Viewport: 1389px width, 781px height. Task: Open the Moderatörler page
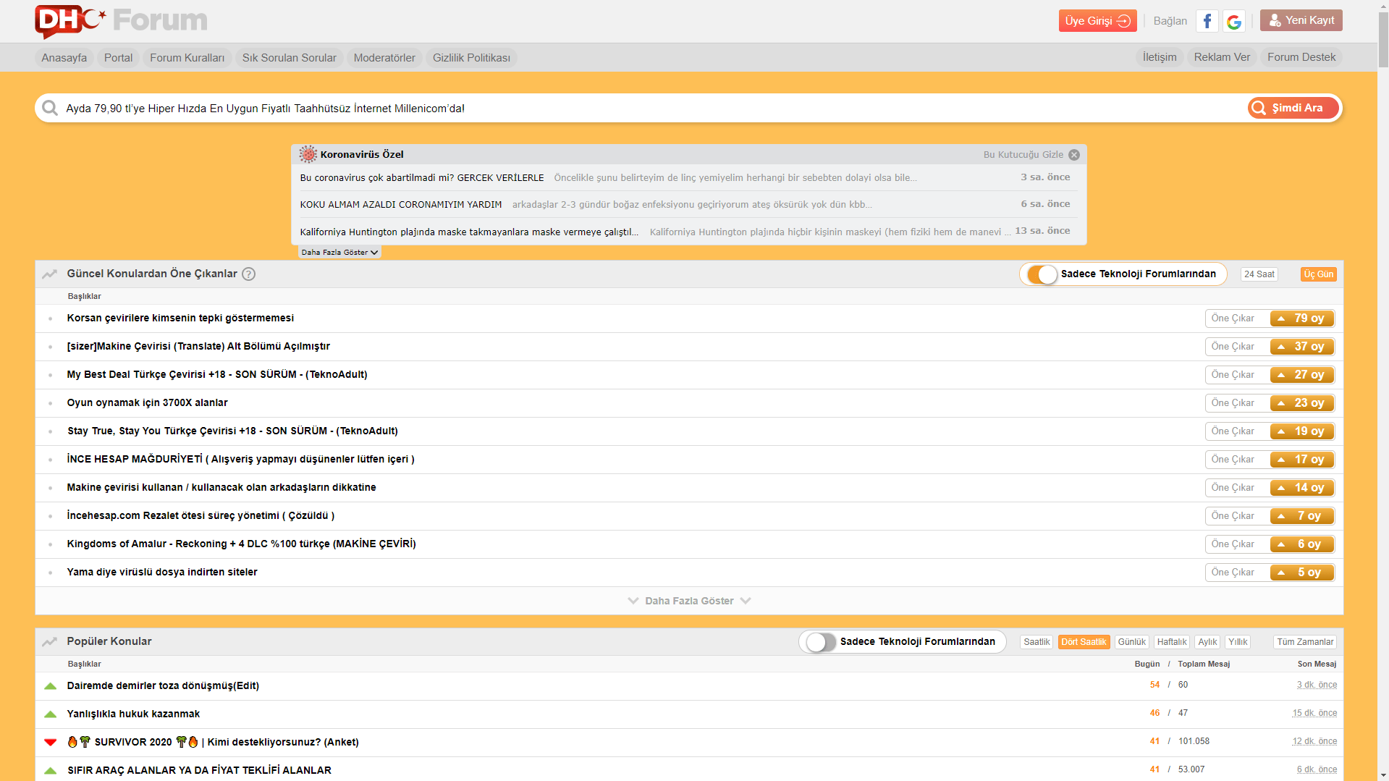[x=384, y=58]
